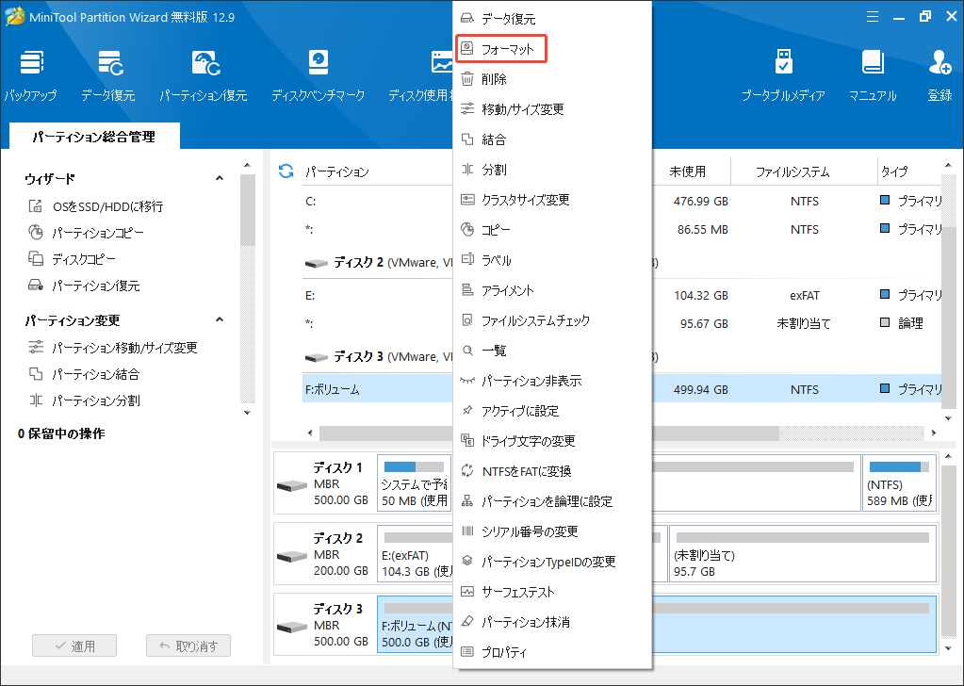Open ブータブルメディア builder
The width and height of the screenshot is (964, 686).
pyautogui.click(x=783, y=75)
